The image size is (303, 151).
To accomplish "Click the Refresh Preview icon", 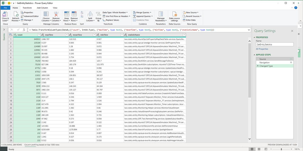I will click(x=16, y=14).
